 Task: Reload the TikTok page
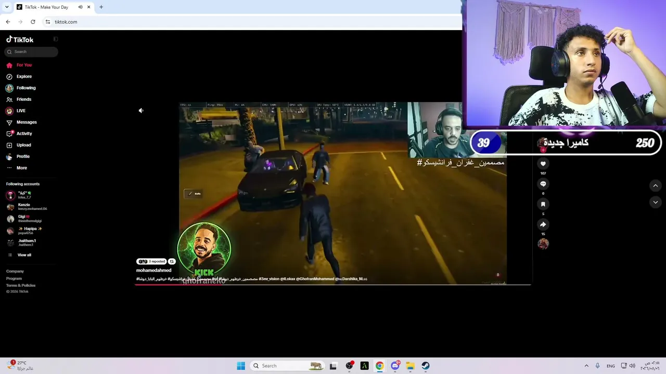coord(33,22)
